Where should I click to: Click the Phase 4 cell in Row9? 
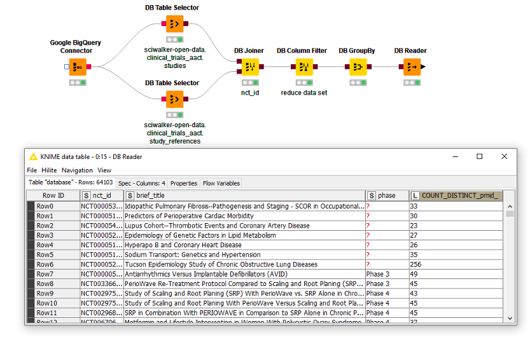point(387,294)
